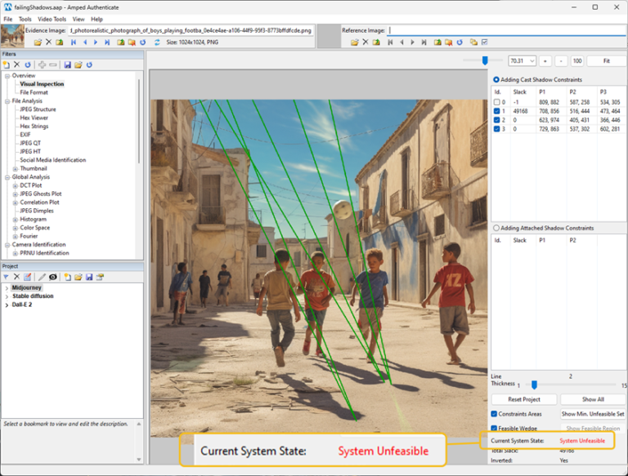Toggle the Constraints Areas checkbox
The image size is (628, 476).
(496, 414)
